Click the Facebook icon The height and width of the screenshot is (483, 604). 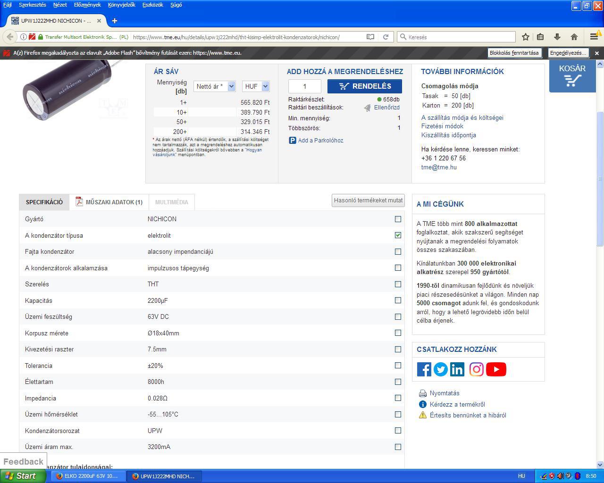[x=424, y=369]
